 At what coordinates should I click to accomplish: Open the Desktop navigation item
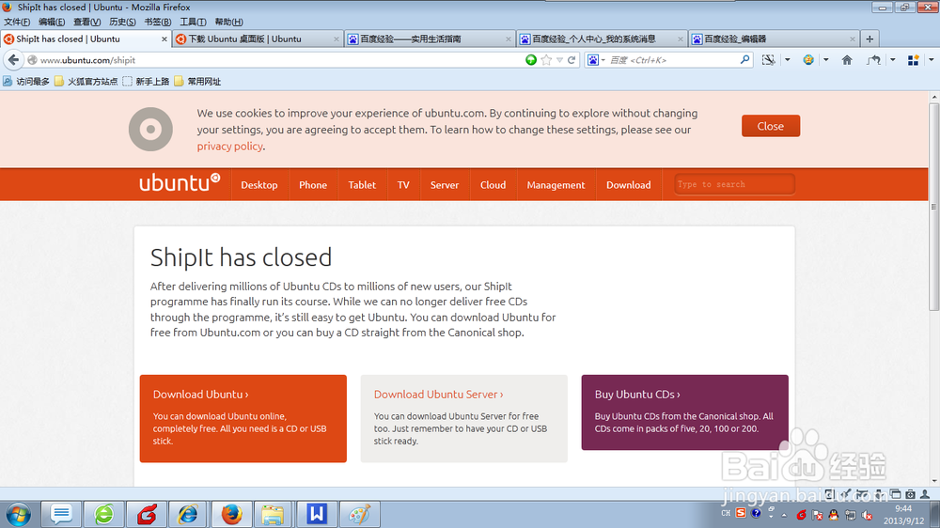pos(259,184)
